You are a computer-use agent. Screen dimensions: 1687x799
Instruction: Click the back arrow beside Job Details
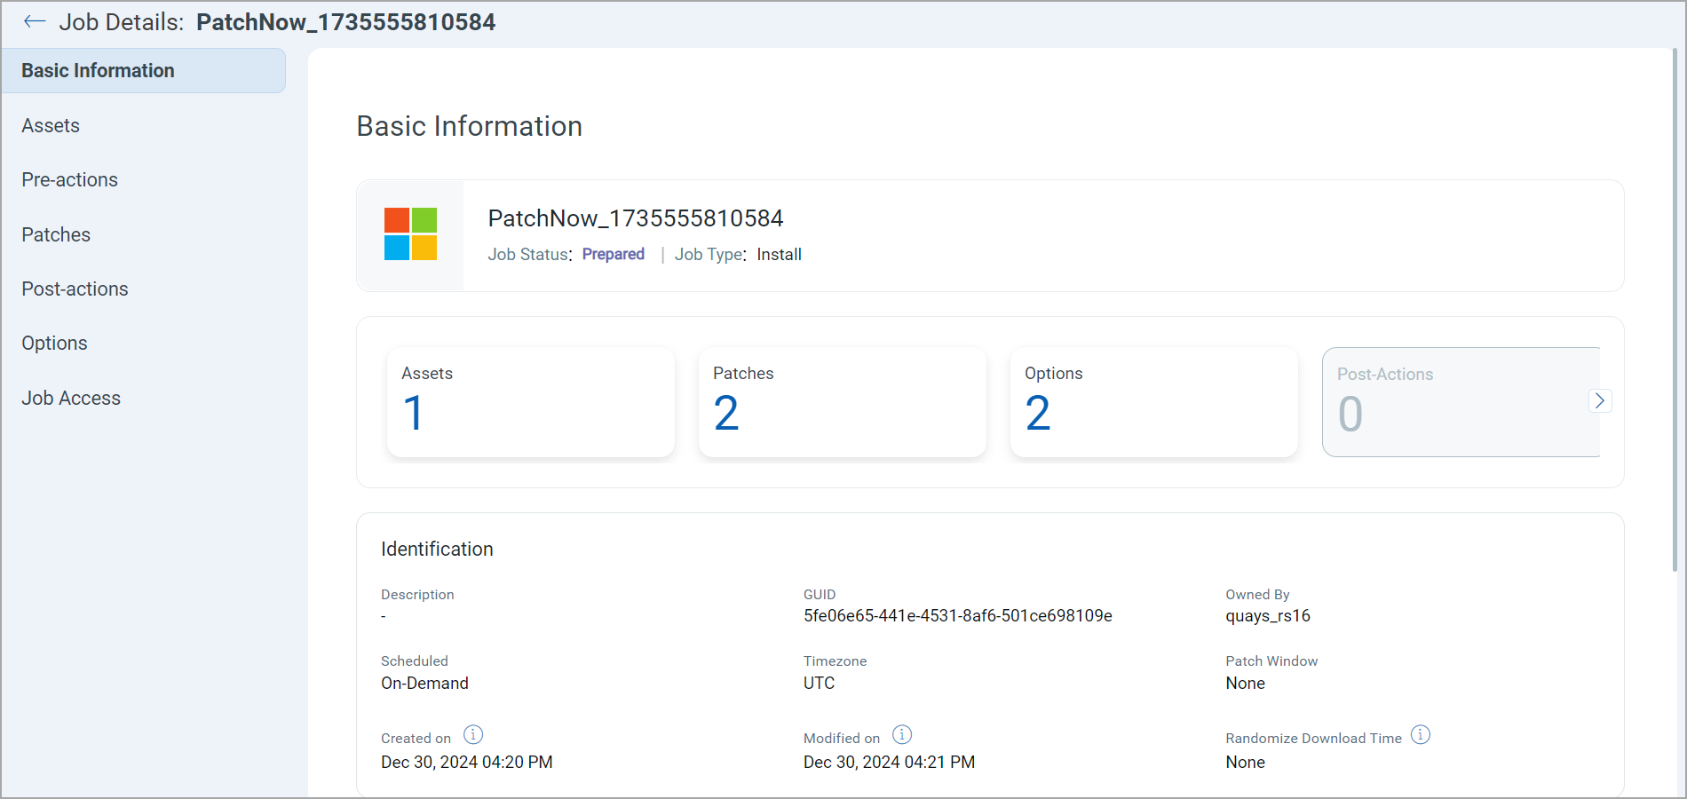[35, 22]
